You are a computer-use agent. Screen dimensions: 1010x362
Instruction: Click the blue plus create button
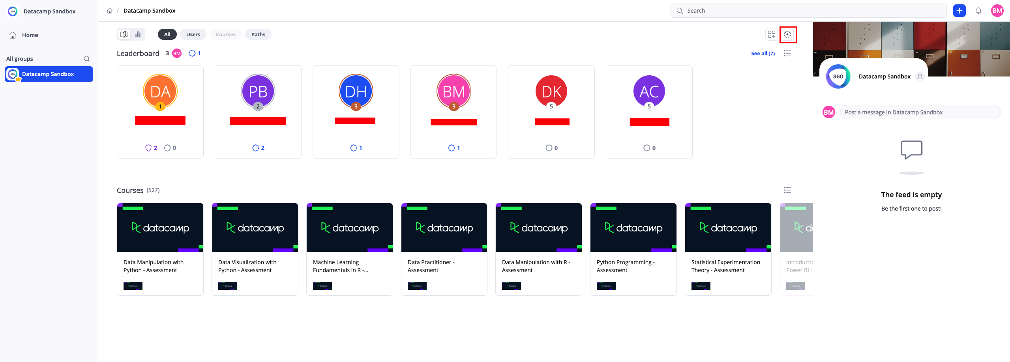(x=959, y=11)
